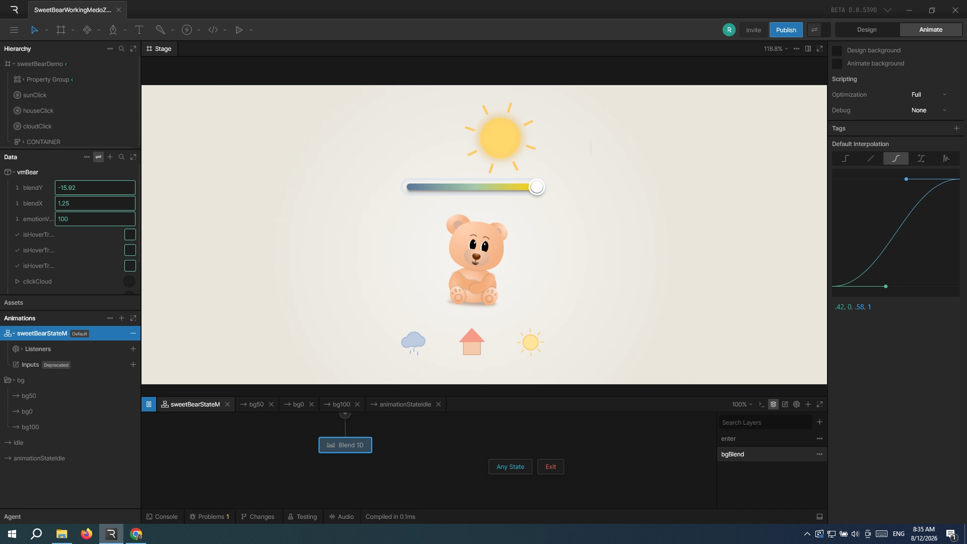Select the Select arrow tool

click(x=34, y=30)
